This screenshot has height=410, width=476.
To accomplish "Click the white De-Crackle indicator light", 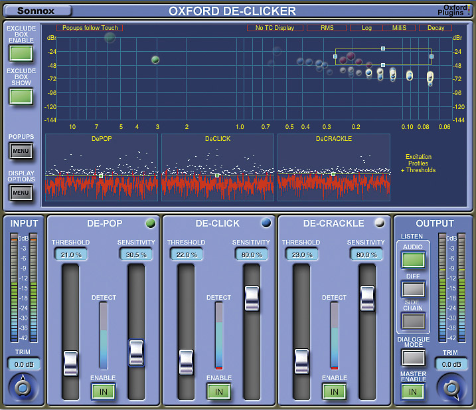I will [x=380, y=223].
